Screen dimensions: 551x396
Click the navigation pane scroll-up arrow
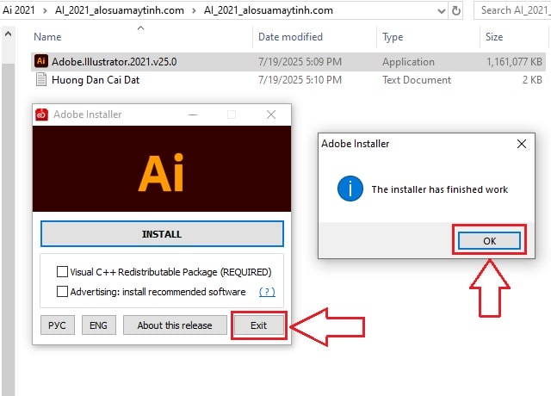pyautogui.click(x=8, y=34)
